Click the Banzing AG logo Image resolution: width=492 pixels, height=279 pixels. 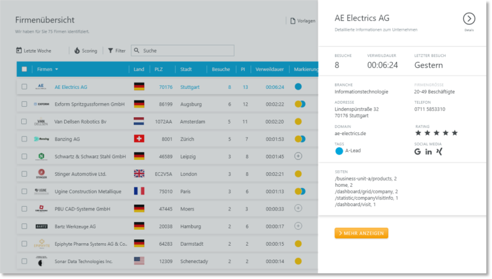click(41, 139)
